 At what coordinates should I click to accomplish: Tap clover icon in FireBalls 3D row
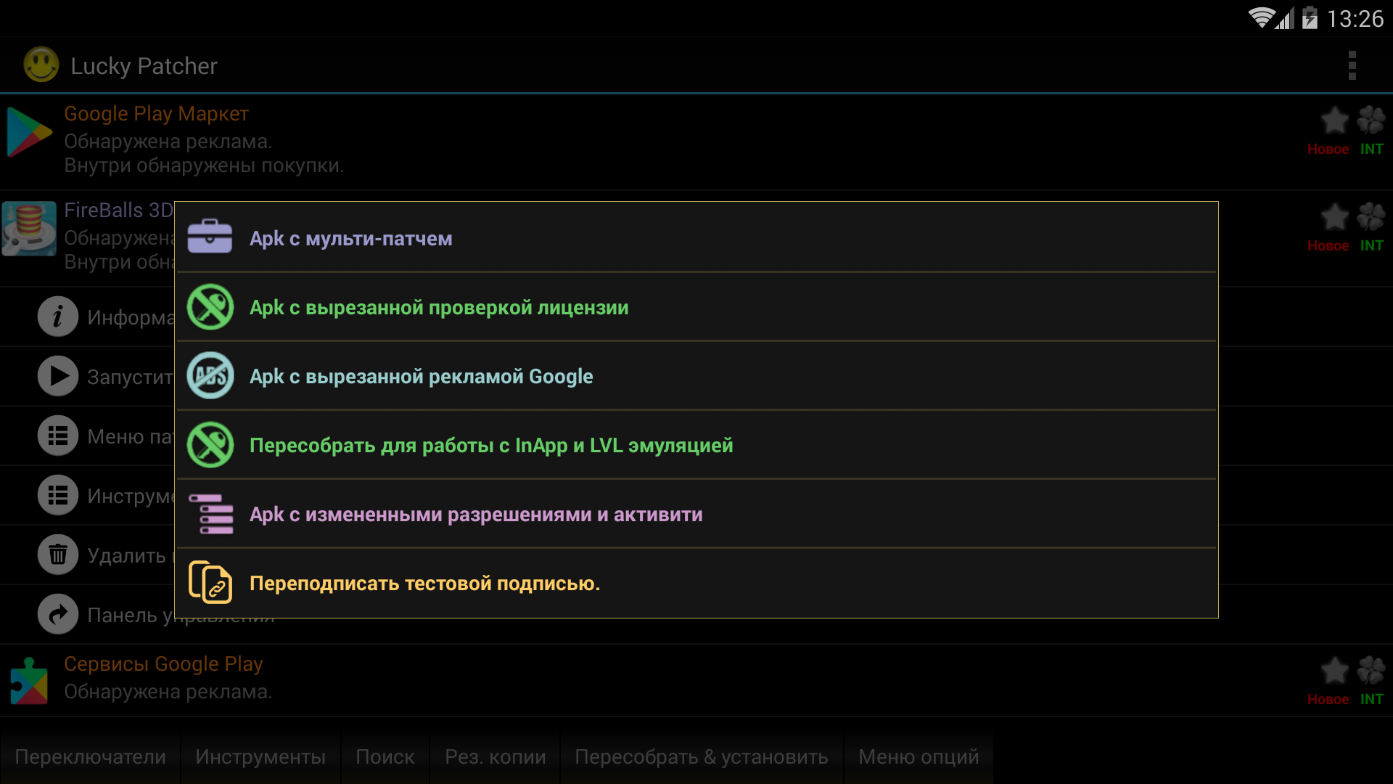pos(1371,217)
